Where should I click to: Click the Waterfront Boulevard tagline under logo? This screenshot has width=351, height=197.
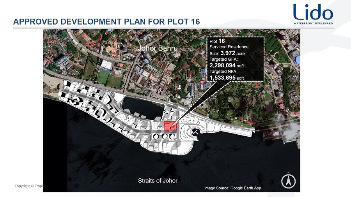tap(313, 23)
